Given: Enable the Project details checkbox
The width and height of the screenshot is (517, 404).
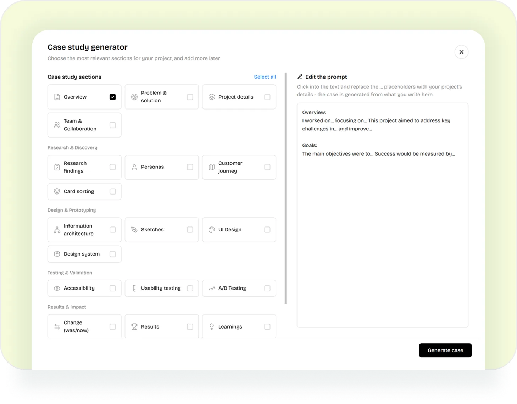Looking at the screenshot, I should [267, 97].
